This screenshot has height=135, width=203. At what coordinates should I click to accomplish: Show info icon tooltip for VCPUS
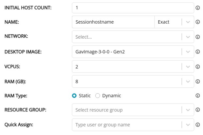click(197, 67)
